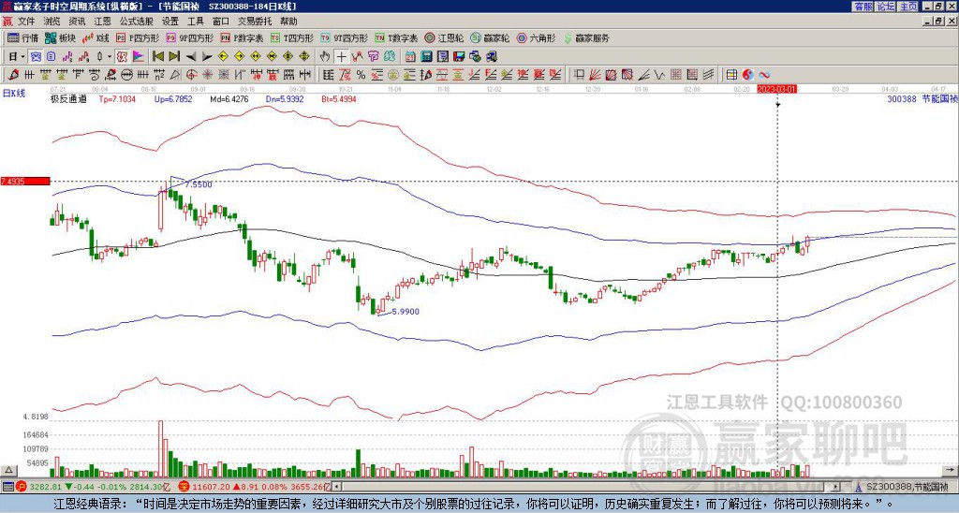The image size is (959, 513).
Task: Click the black left arrow icon
Action: 191,57
